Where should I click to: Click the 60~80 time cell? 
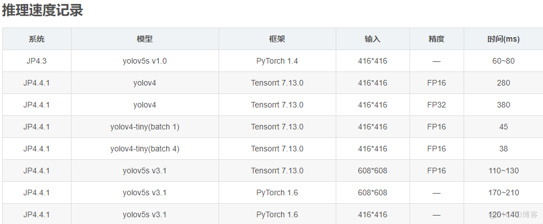504,61
